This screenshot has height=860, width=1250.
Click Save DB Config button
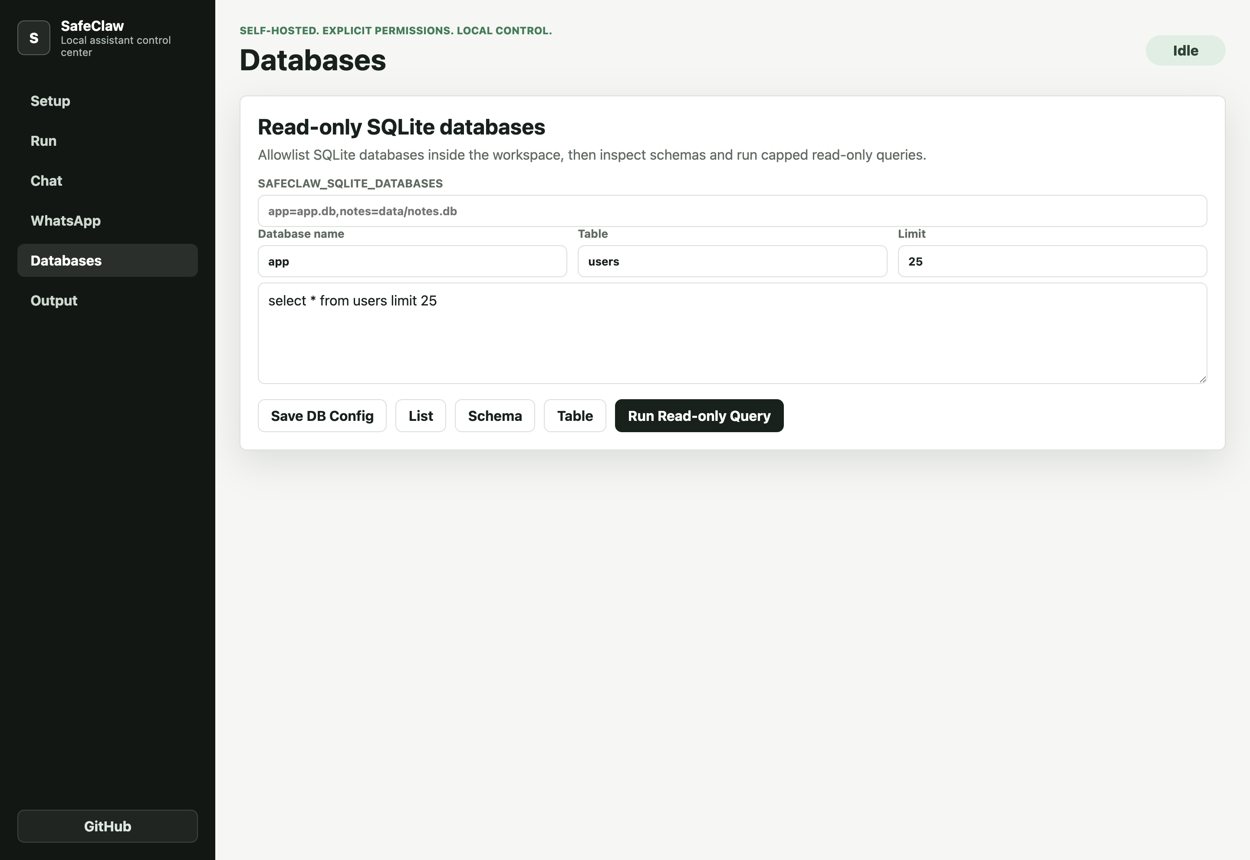(322, 415)
